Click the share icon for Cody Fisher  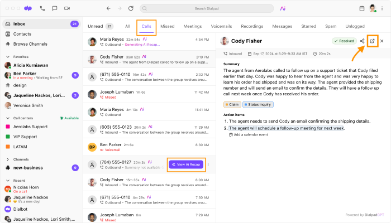coord(363,41)
